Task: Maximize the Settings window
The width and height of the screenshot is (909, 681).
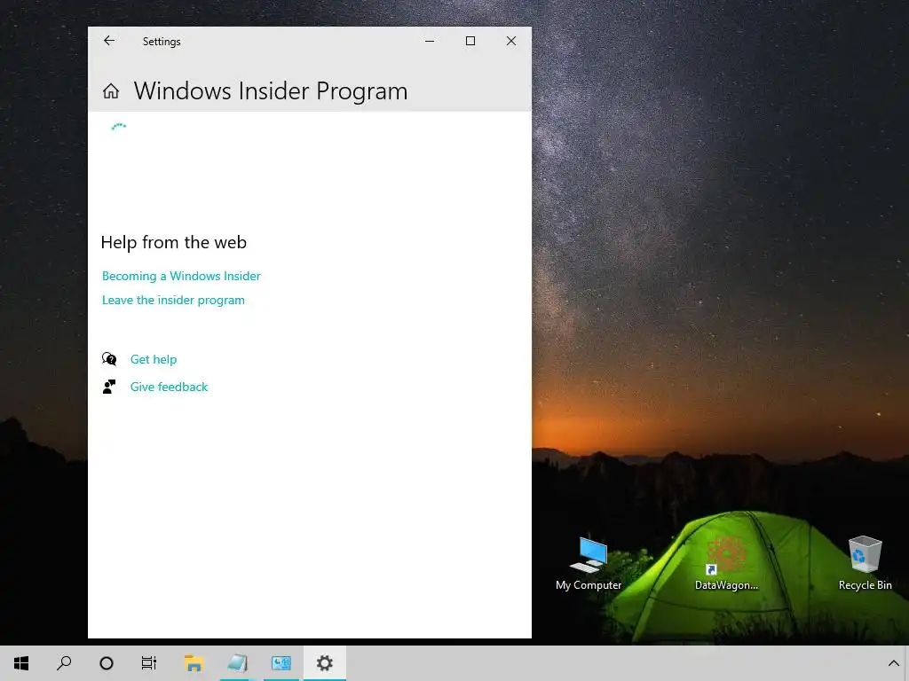Action: pos(470,41)
